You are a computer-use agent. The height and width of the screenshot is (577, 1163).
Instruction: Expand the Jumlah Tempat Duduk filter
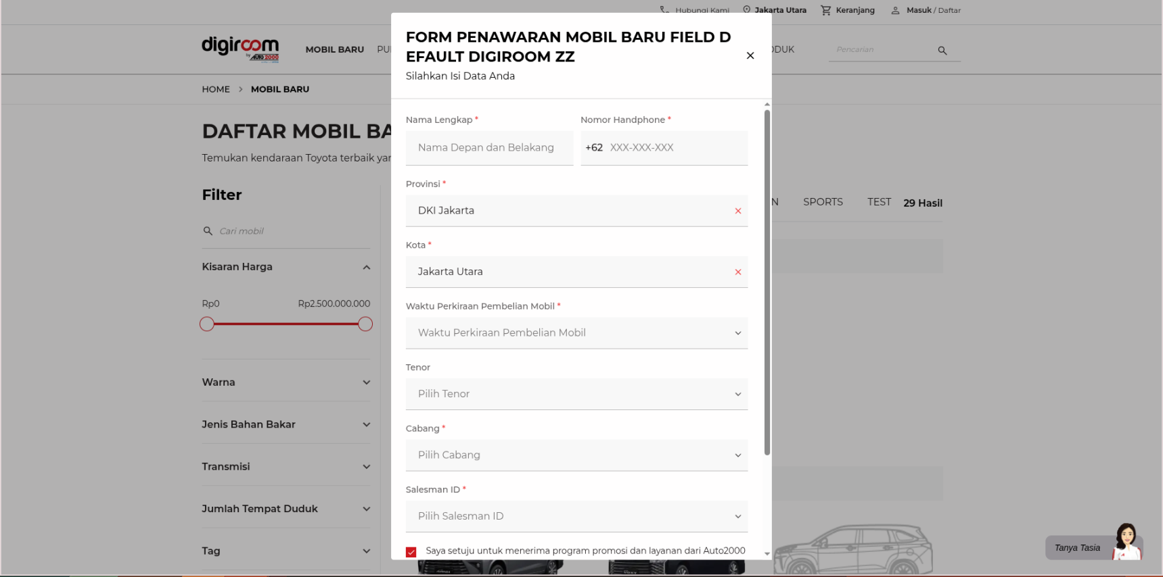366,509
